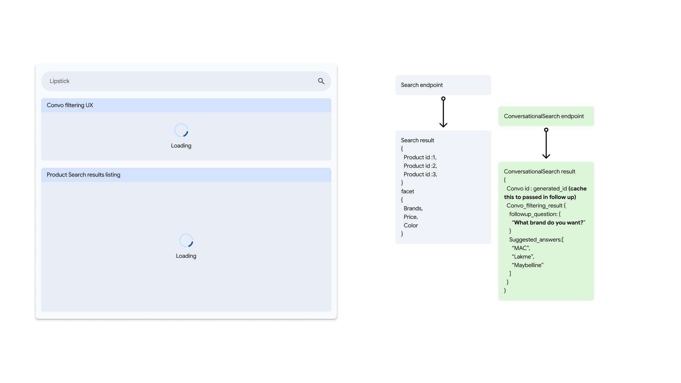Click the Search endpoint box
The image size is (681, 383).
point(443,85)
